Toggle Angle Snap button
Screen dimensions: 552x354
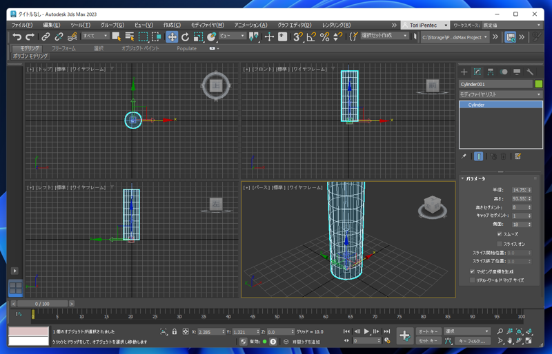point(311,37)
